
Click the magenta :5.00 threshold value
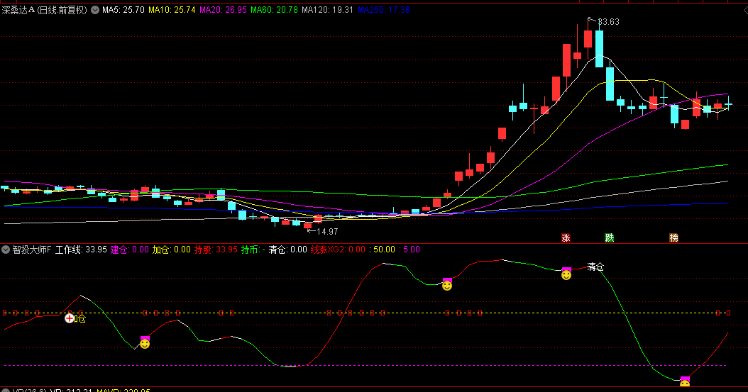coord(409,250)
